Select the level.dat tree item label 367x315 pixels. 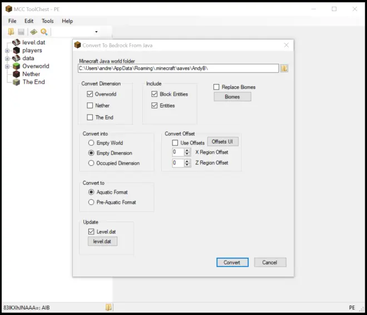point(34,42)
